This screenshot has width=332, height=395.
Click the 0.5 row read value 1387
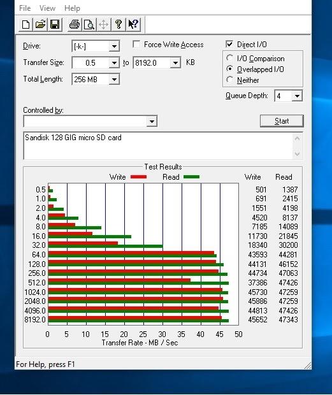pos(290,190)
